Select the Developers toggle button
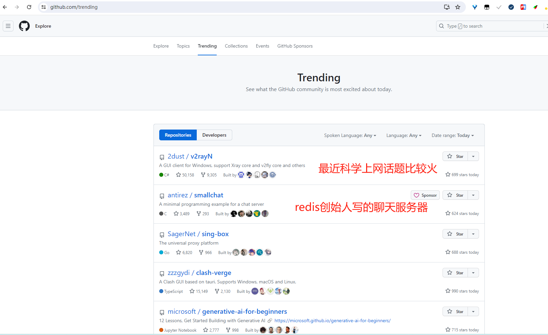Image resolution: width=548 pixels, height=335 pixels. 214,135
